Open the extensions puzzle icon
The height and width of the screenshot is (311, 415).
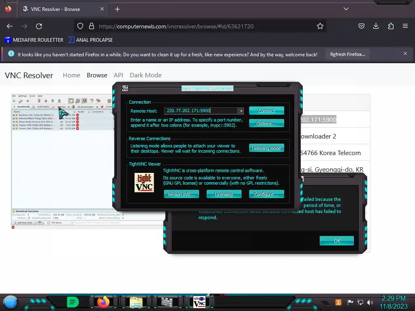click(x=391, y=26)
